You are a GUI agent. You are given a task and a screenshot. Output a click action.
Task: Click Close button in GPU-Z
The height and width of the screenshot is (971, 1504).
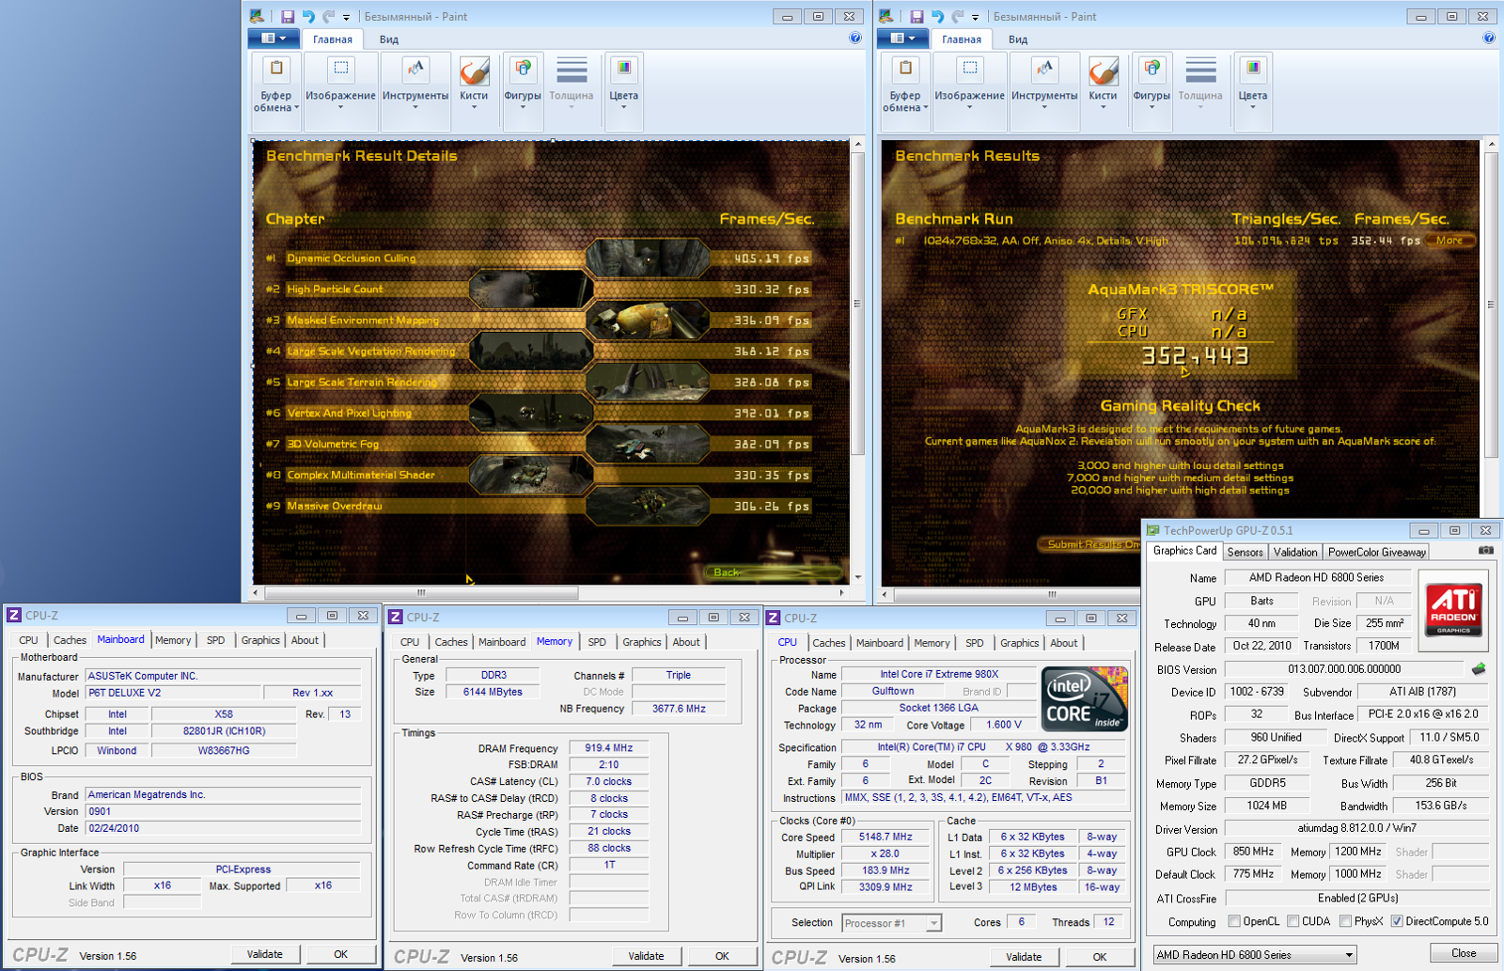coord(1464,953)
